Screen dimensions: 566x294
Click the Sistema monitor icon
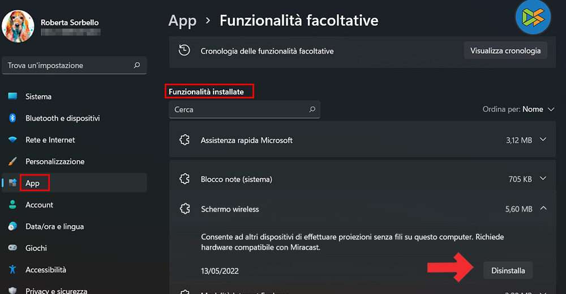[x=12, y=97]
